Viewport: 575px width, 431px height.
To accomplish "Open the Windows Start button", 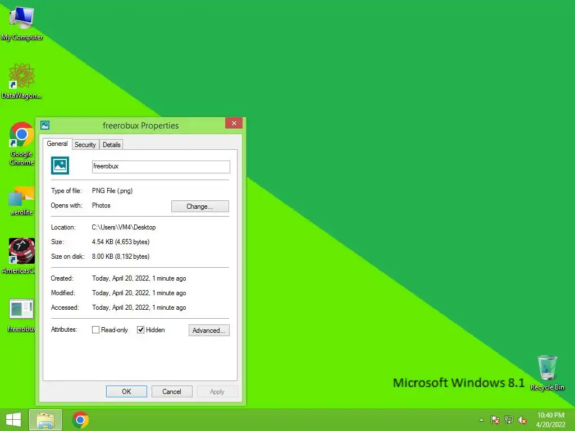I will 13,420.
